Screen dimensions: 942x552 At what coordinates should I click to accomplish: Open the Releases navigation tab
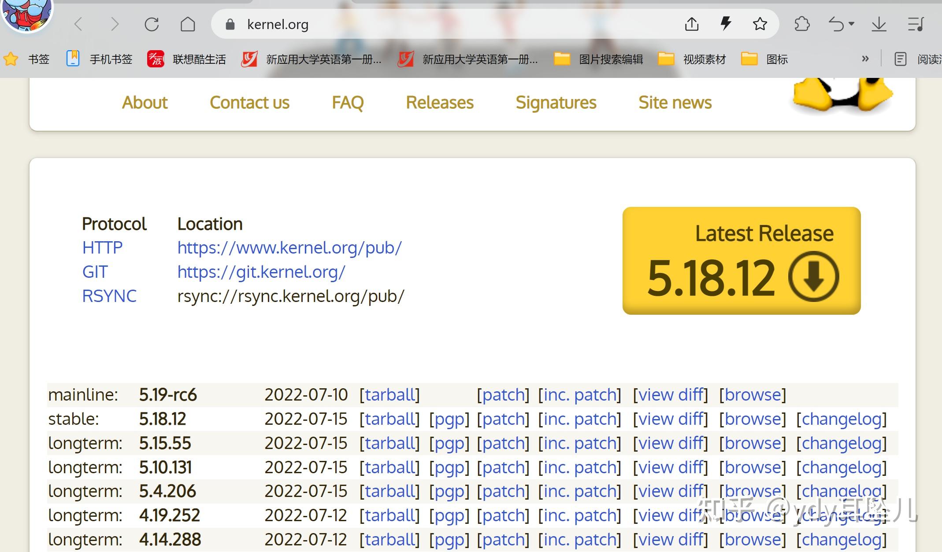point(440,103)
